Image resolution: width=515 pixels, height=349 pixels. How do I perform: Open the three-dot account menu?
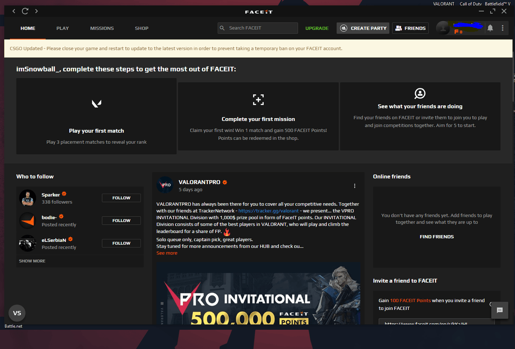[x=503, y=28]
